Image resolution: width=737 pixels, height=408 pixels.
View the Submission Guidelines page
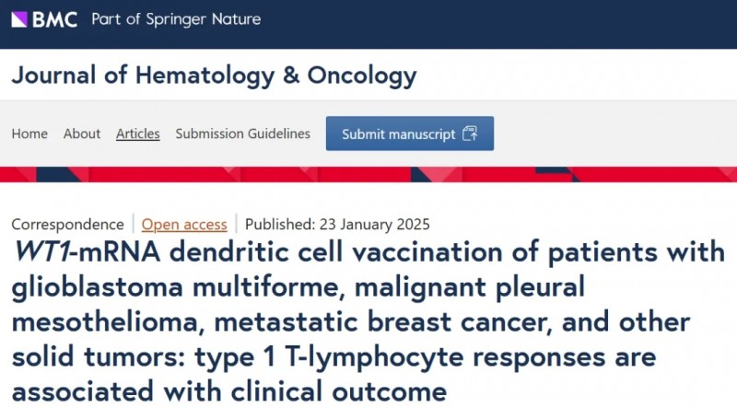coord(243,134)
